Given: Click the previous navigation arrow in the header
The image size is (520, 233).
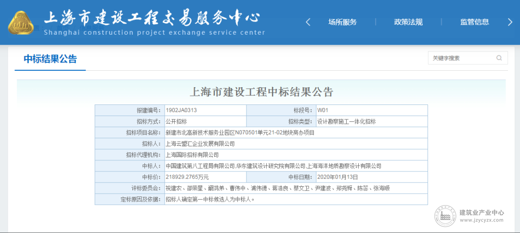Looking at the screenshot, I should tap(308, 22).
